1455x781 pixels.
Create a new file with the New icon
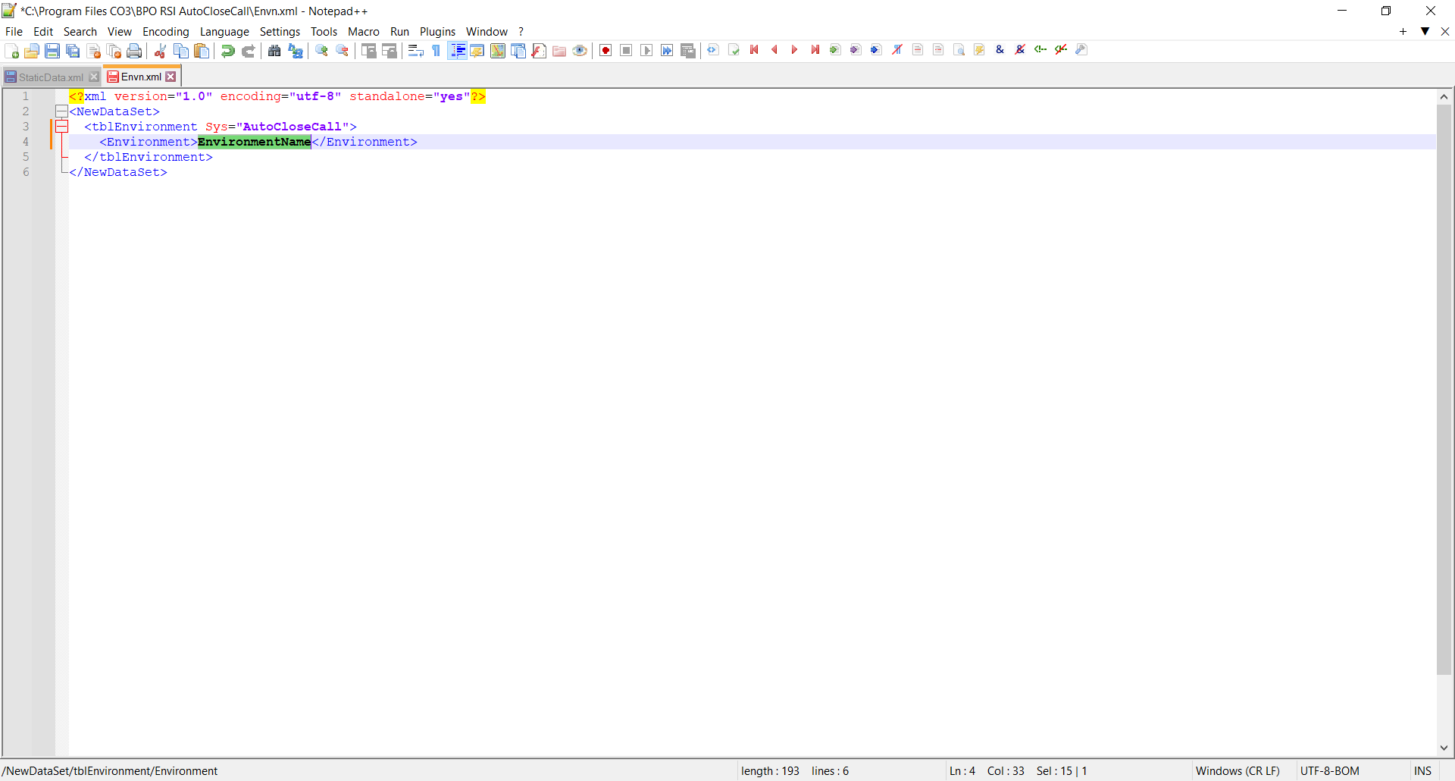[12, 51]
